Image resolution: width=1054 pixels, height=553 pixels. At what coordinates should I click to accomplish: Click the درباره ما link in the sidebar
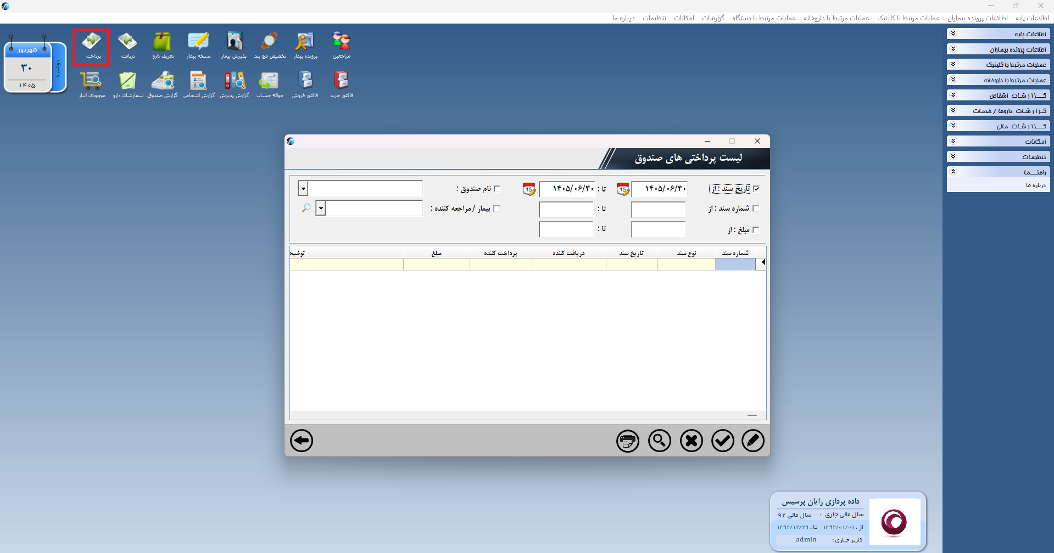pyautogui.click(x=1036, y=185)
